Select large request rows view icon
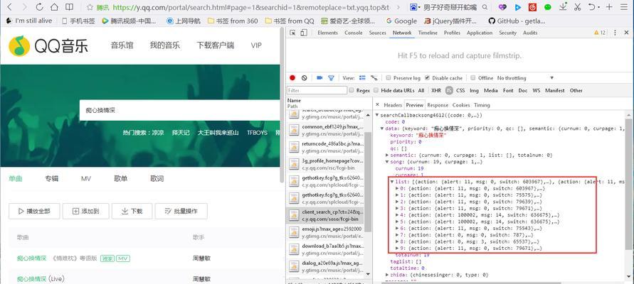This screenshot has height=284, width=634. point(362,77)
